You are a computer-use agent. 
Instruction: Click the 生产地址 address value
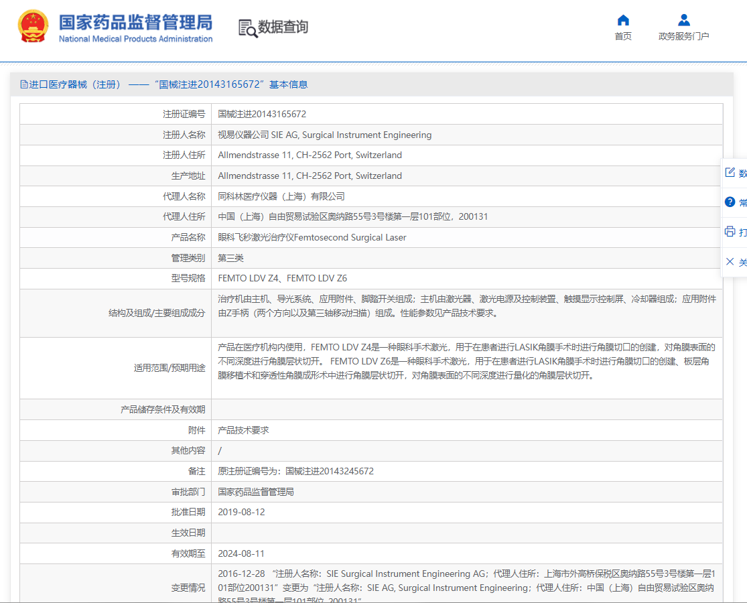(310, 176)
